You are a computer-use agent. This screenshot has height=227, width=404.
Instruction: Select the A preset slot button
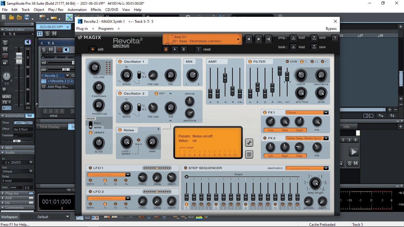tap(166, 49)
